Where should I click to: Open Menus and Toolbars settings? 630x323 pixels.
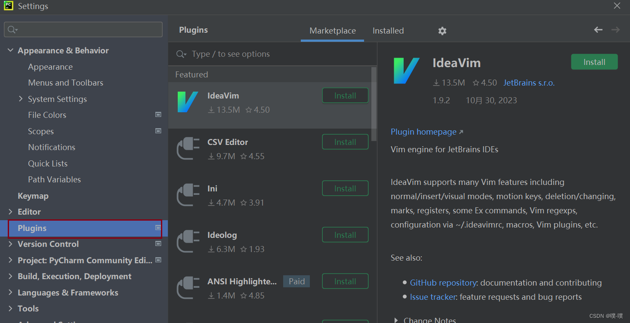tap(65, 83)
